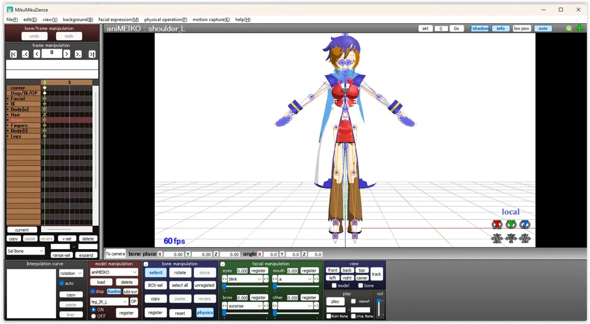Open the aniMEIKO model selection dropdown
Image resolution: width=590 pixels, height=324 pixels.
coord(113,273)
